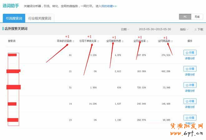Click 收藏 button in the fifth row
The image size is (206, 140).
pyautogui.click(x=190, y=117)
